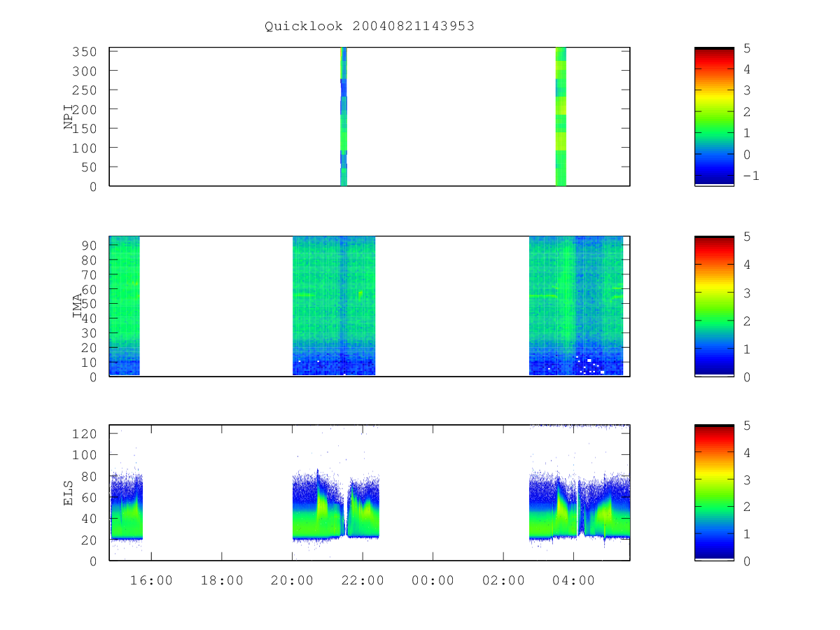Click the NPI data strip near 03:40
840x630 pixels.
point(561,116)
